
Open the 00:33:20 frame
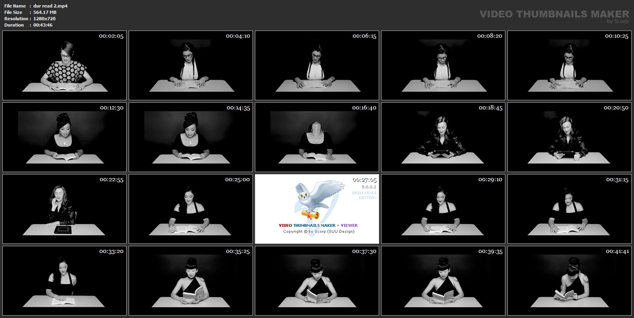[64, 281]
